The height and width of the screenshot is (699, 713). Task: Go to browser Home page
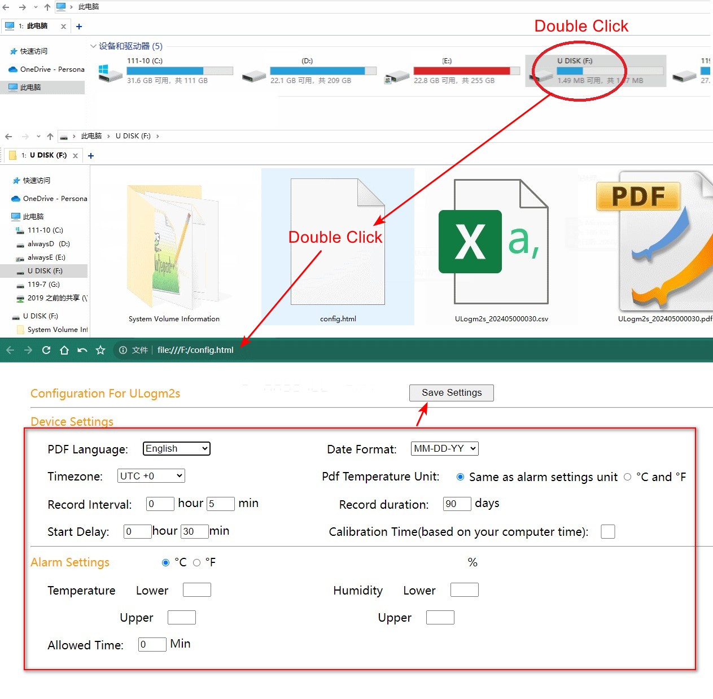click(64, 350)
